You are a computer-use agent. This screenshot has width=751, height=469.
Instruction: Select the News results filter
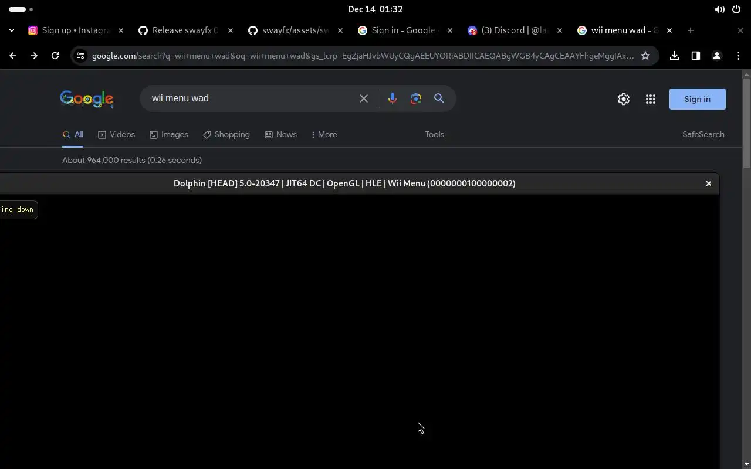[x=280, y=134]
